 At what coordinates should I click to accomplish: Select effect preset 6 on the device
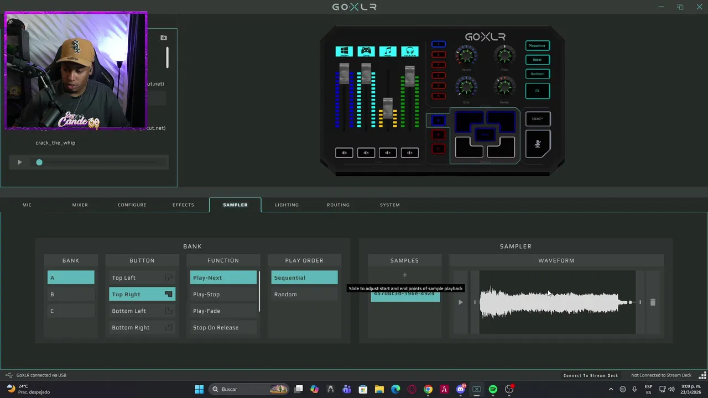(x=438, y=96)
